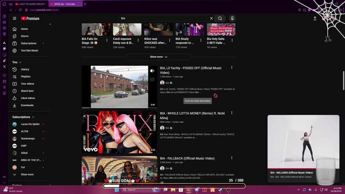Image resolution: width=345 pixels, height=194 pixels.
Task: Open a new browser tab with plus
Action: pos(85,4)
